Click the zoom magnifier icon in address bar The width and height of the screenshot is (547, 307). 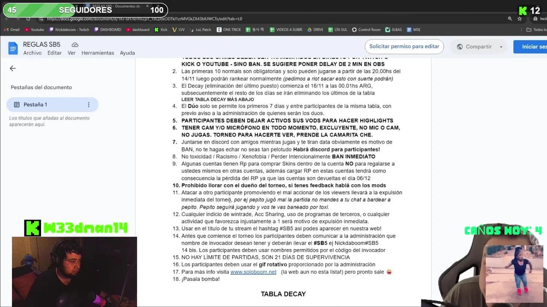tap(510, 19)
